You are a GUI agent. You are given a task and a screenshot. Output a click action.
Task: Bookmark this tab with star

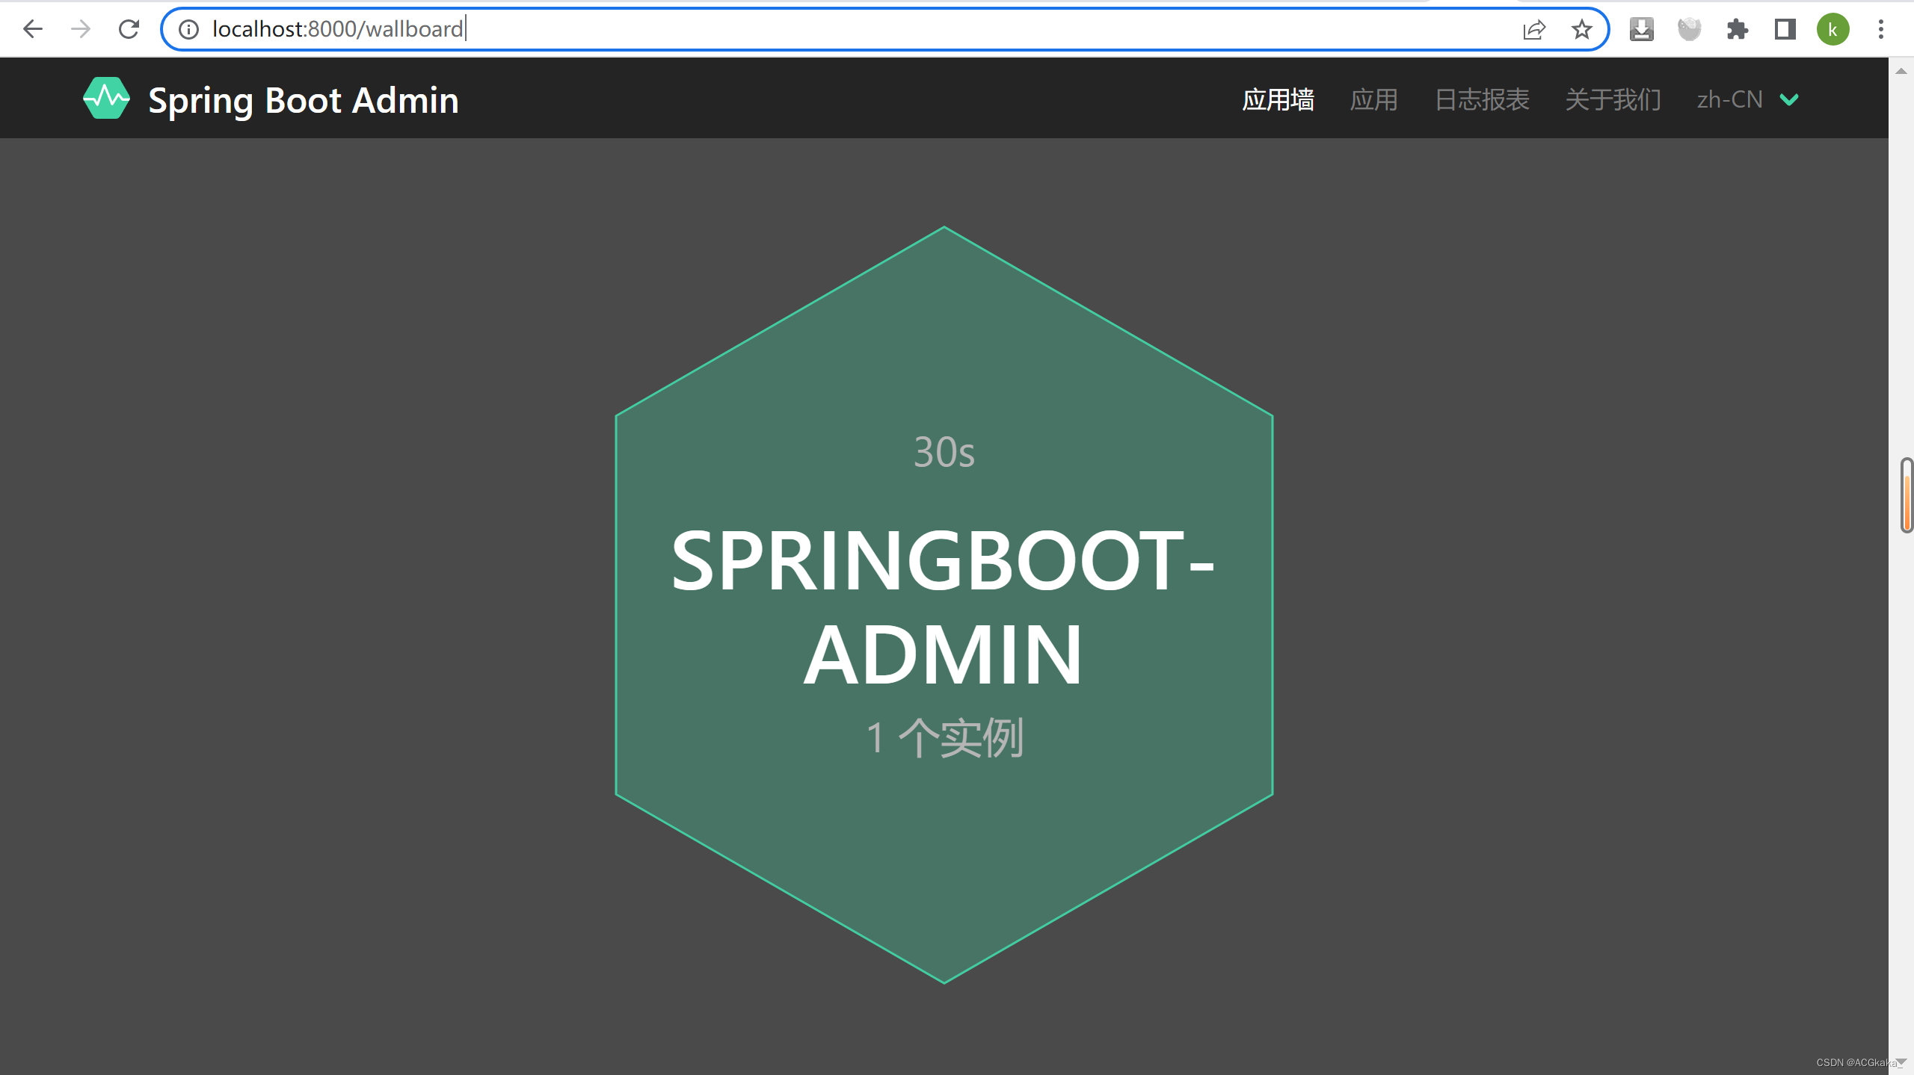(1581, 29)
